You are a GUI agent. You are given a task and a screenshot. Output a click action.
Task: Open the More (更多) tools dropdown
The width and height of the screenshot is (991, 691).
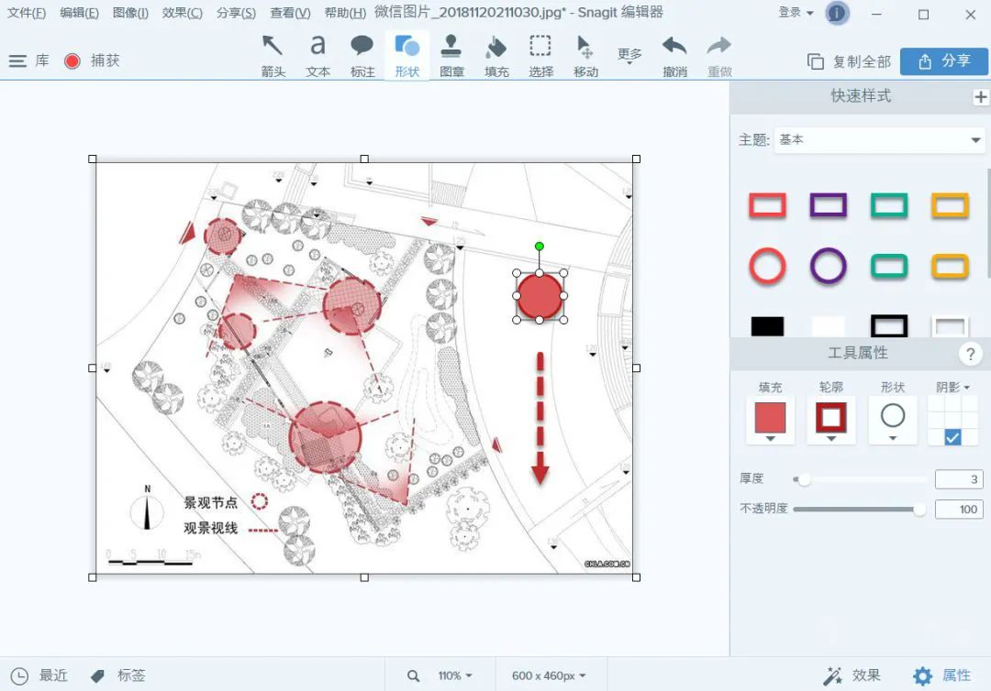click(629, 56)
